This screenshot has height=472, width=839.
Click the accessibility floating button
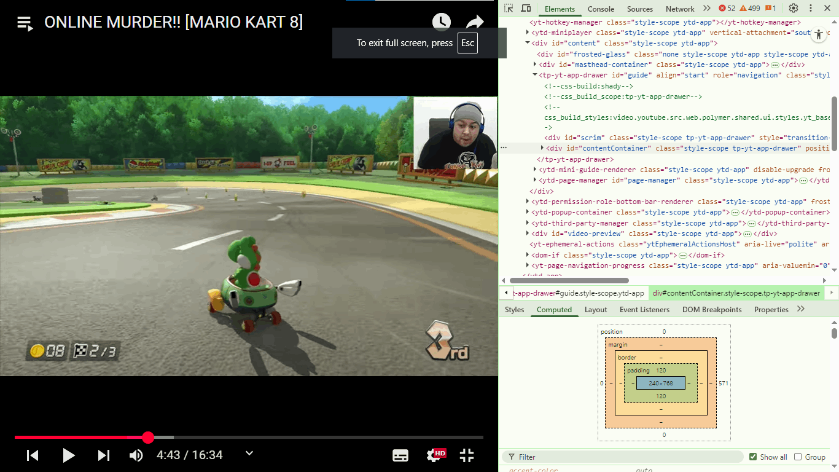818,35
